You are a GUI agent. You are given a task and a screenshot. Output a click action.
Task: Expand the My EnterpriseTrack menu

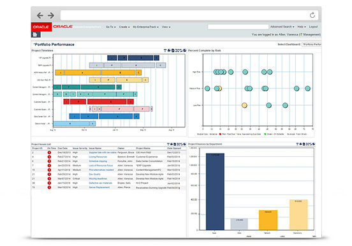pyautogui.click(x=145, y=27)
